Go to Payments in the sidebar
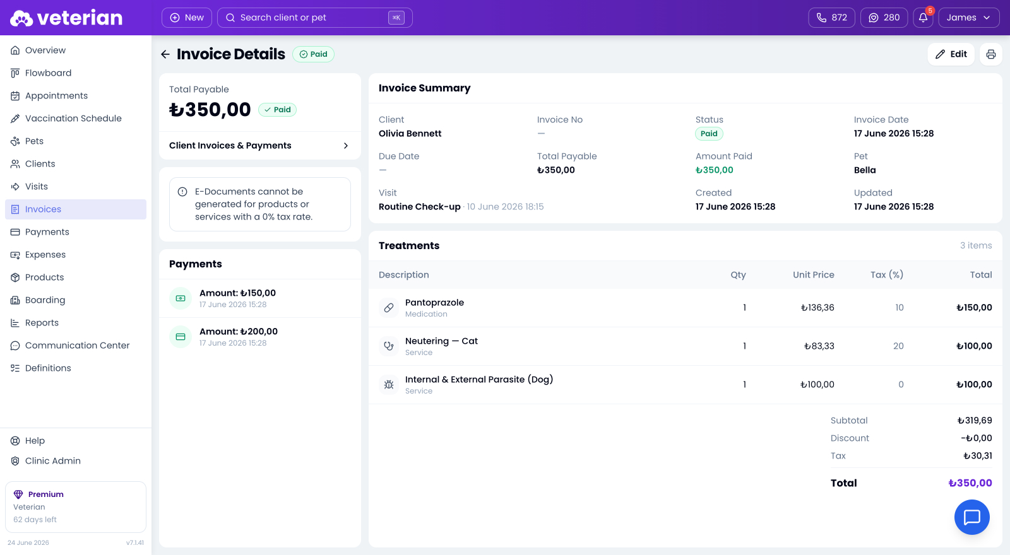Image resolution: width=1010 pixels, height=555 pixels. [x=76, y=232]
